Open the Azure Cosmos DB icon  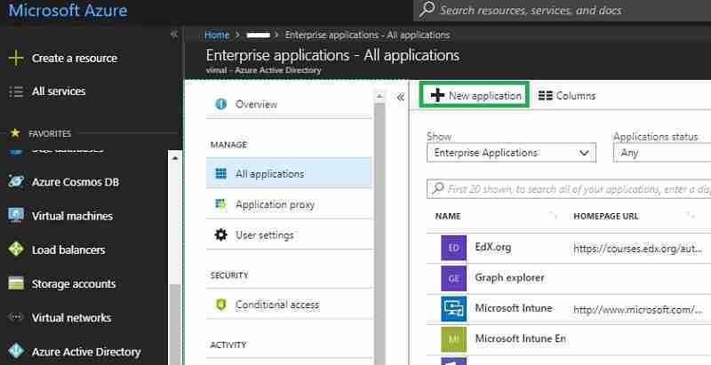click(x=16, y=181)
